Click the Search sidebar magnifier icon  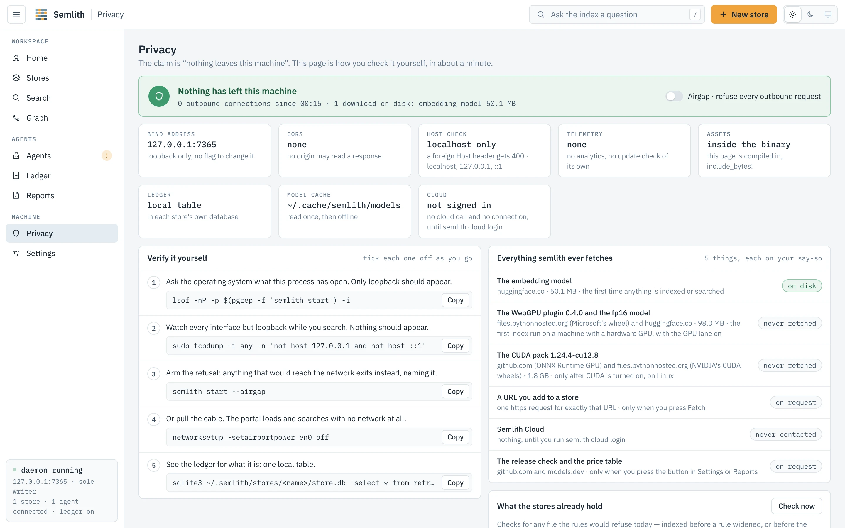(x=16, y=98)
